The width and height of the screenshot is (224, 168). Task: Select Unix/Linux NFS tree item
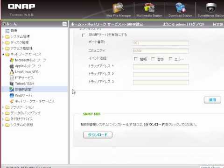coord(27,72)
